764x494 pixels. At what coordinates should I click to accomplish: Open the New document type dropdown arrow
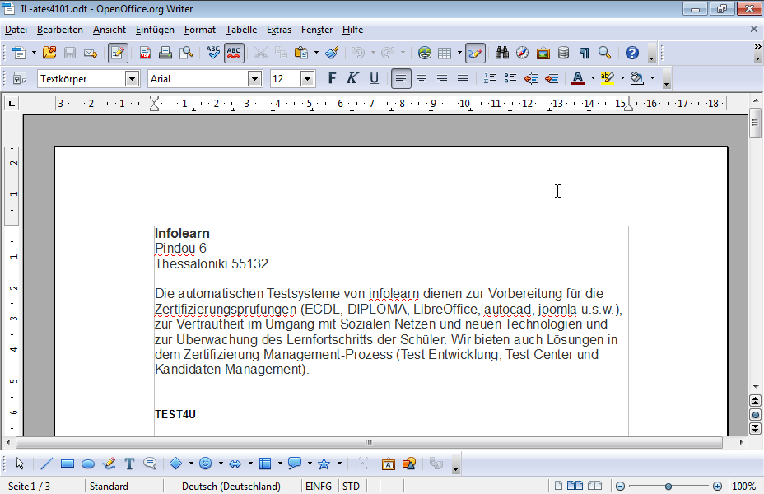click(34, 53)
